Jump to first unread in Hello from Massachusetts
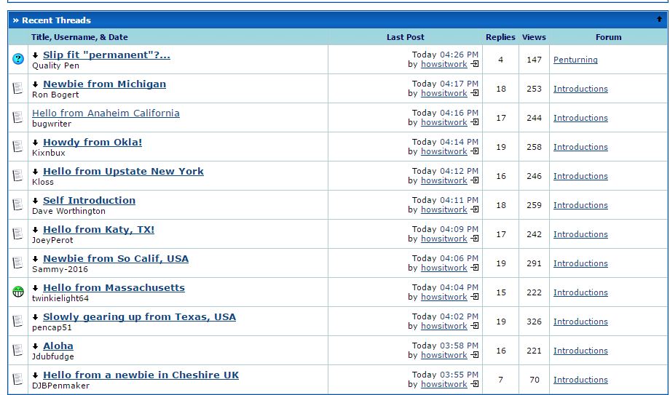Image resolution: width=670 pixels, height=395 pixels. click(36, 288)
